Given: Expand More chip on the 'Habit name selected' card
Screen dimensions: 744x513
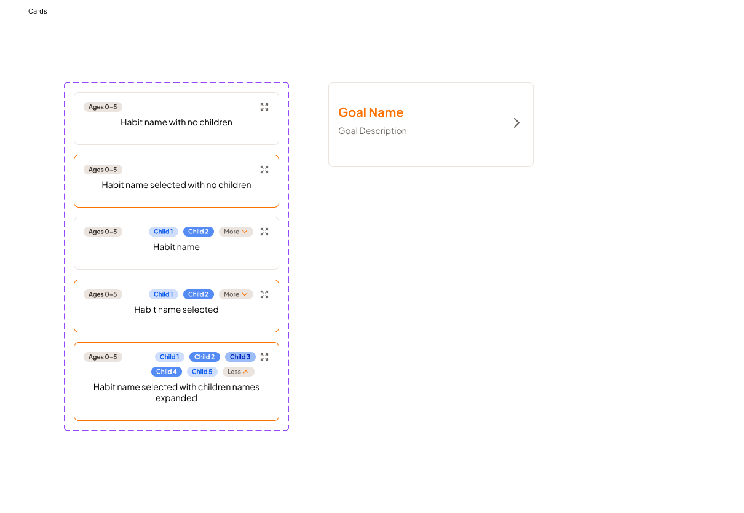Looking at the screenshot, I should (x=236, y=294).
